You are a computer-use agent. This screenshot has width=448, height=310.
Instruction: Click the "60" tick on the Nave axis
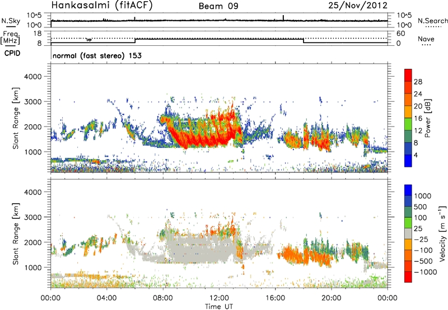pyautogui.click(x=400, y=34)
